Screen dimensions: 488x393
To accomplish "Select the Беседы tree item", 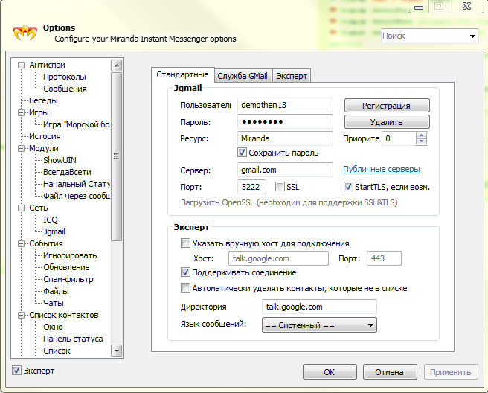I will point(43,100).
